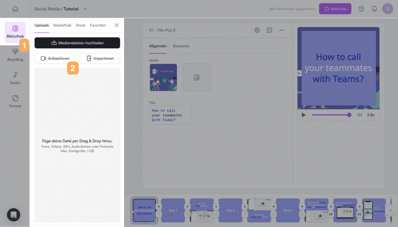Click the drag and drop upload area

(77, 145)
